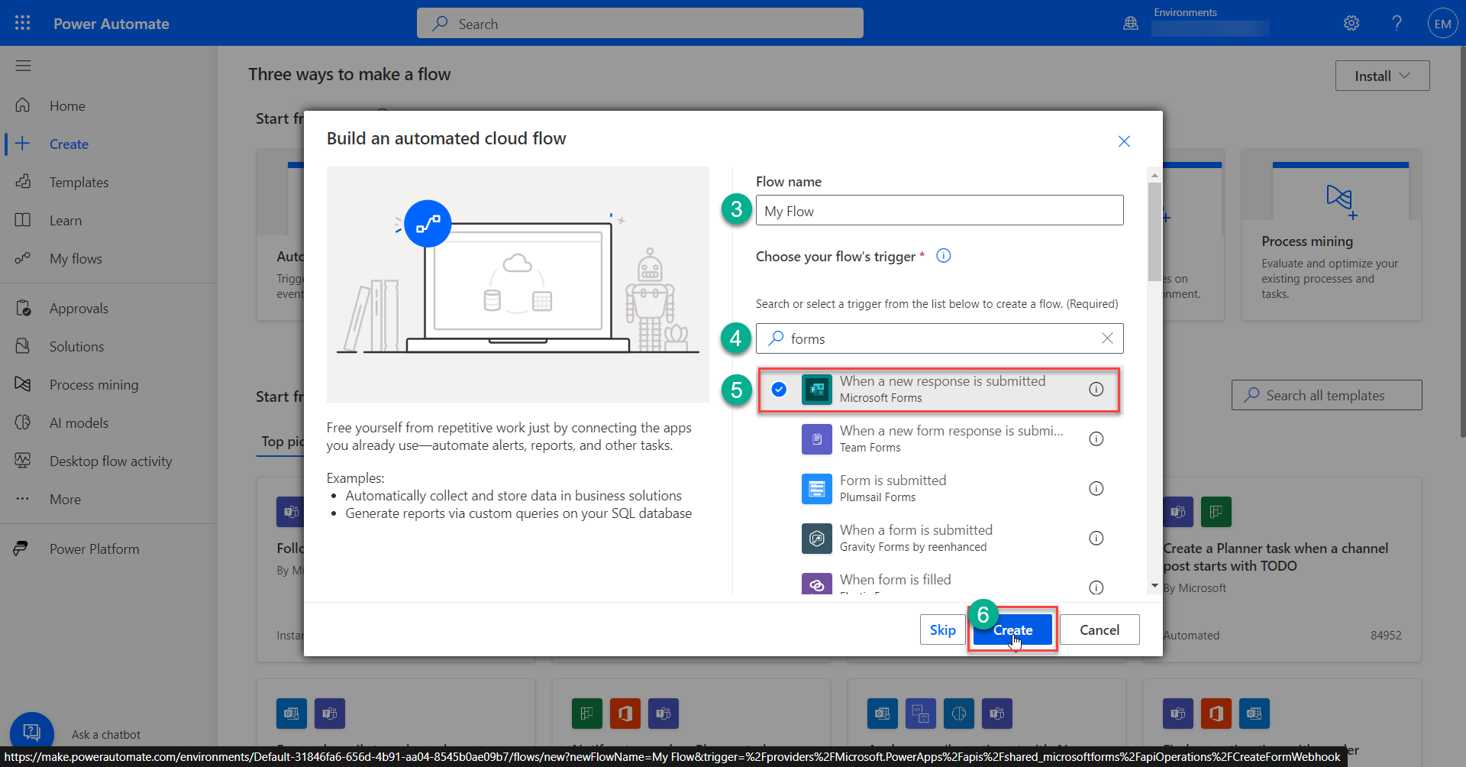Viewport: 1466px width, 767px height.
Task: Open the Ask a chatbot icon
Action: point(32,732)
